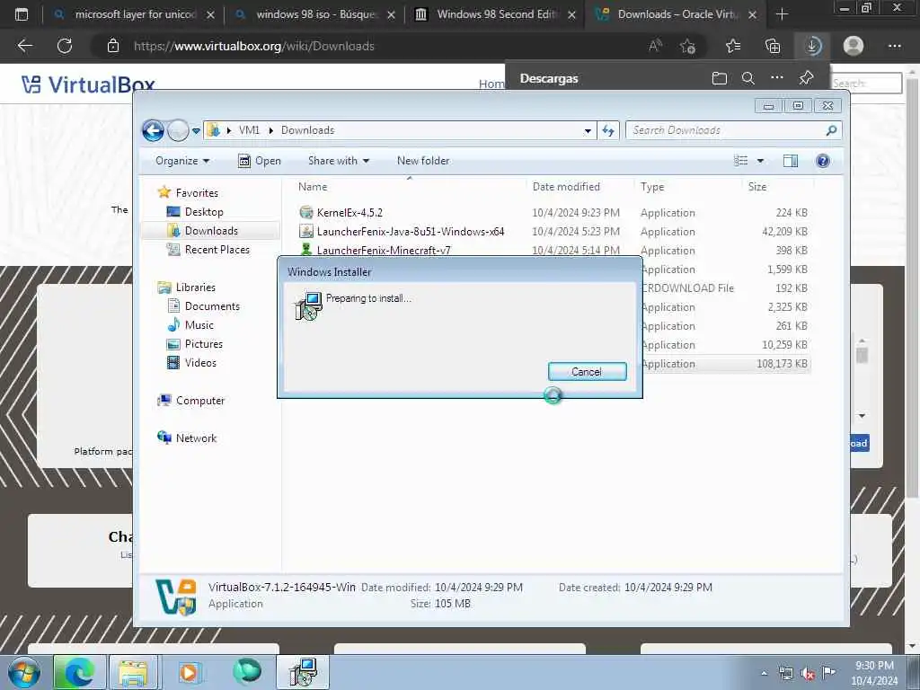Screen dimensions: 920x690
Task: Open downloads folder from Descargas panel
Action: coord(720,78)
